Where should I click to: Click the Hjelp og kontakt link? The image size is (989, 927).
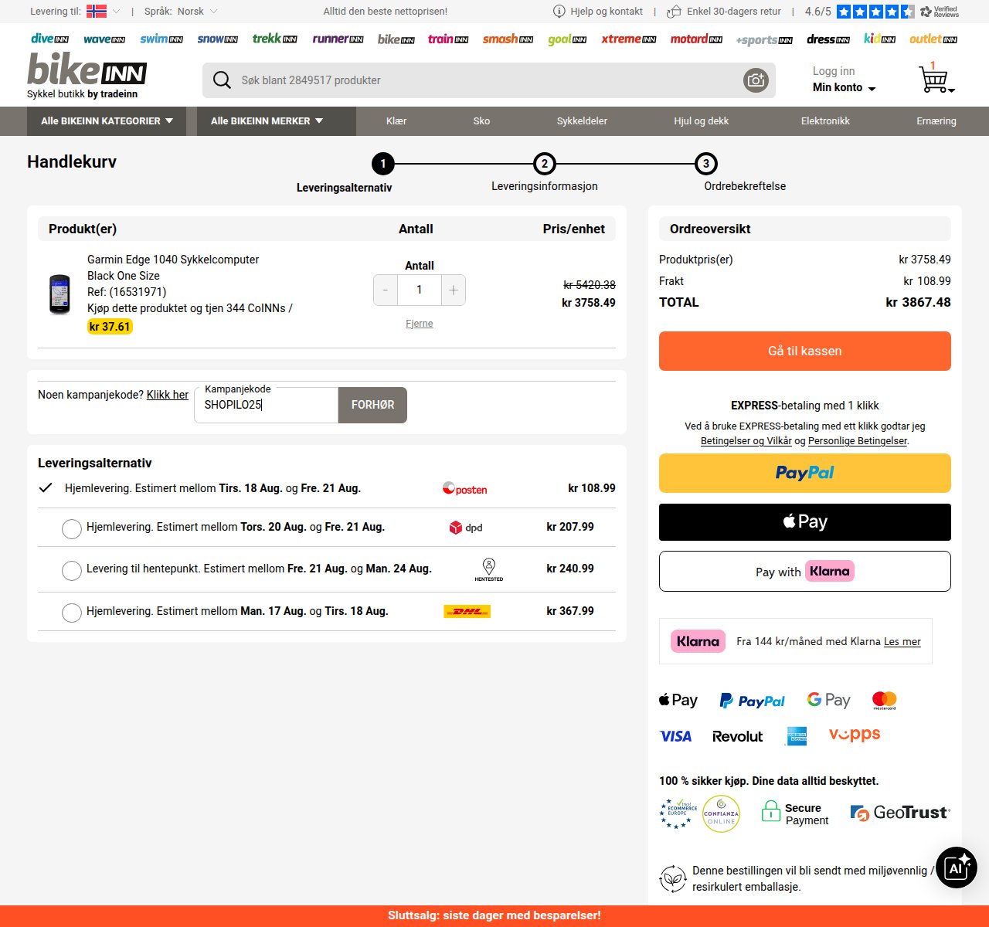pyautogui.click(x=607, y=11)
